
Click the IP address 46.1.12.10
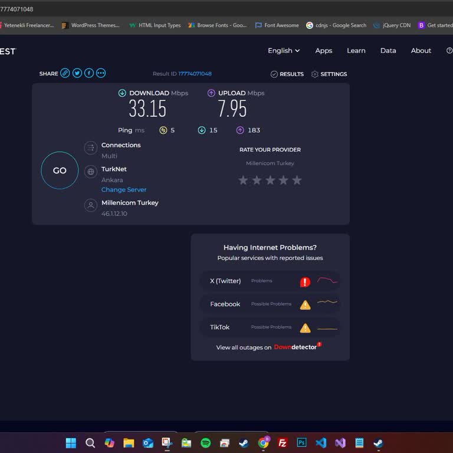point(114,214)
